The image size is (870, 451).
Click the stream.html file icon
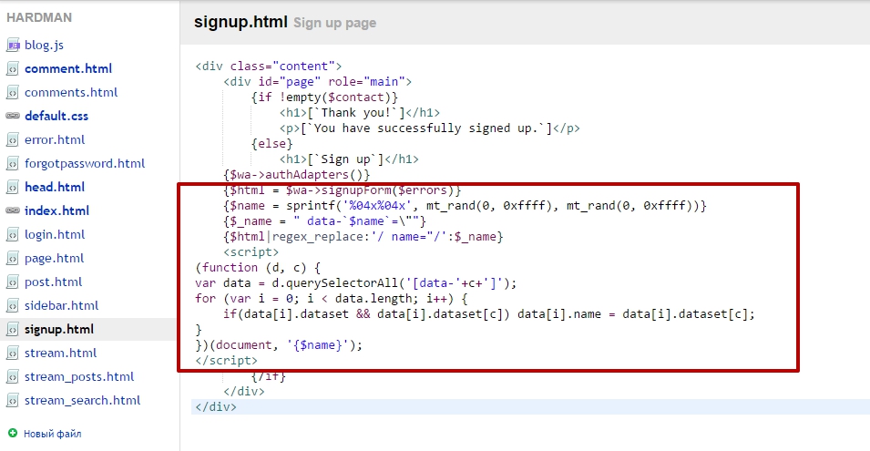(13, 354)
